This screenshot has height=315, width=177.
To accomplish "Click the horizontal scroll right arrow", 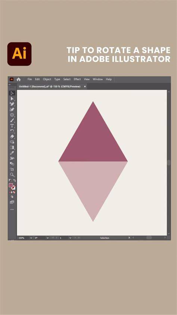I will 165,238.
